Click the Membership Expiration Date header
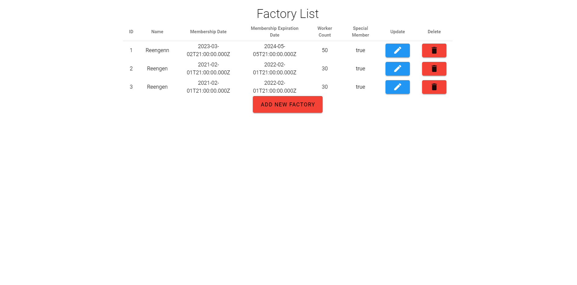 (274, 31)
